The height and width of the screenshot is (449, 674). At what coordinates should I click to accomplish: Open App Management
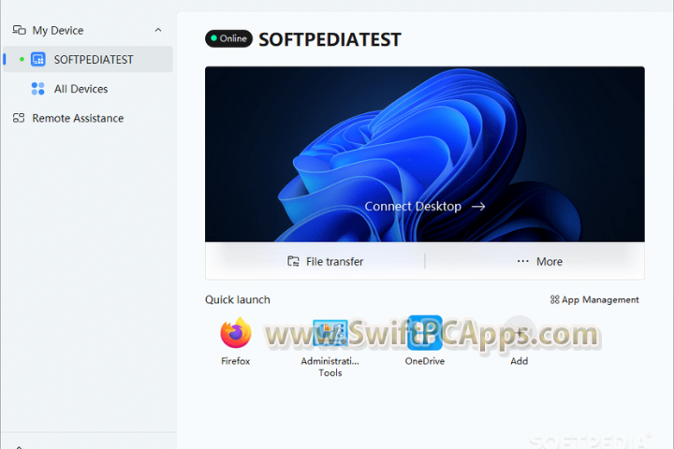click(594, 299)
